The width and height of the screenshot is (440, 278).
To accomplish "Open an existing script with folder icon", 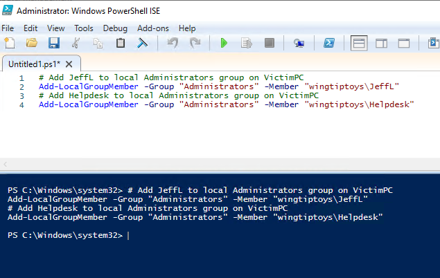I will pyautogui.click(x=32, y=43).
